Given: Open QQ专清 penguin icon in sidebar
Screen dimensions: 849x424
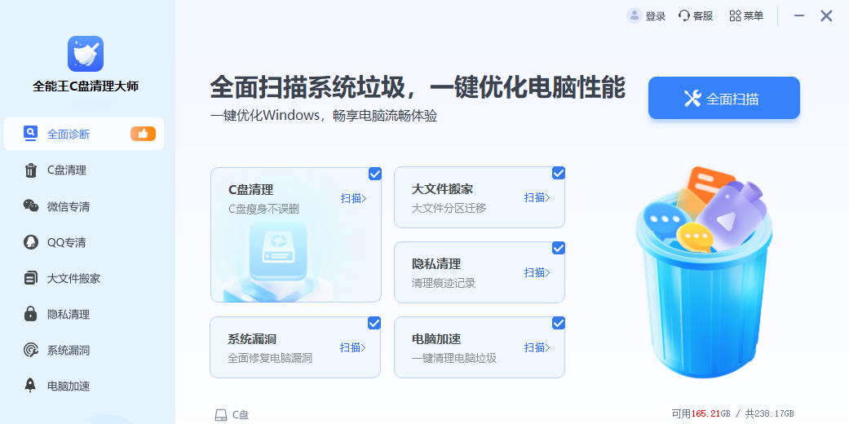Looking at the screenshot, I should pyautogui.click(x=31, y=242).
